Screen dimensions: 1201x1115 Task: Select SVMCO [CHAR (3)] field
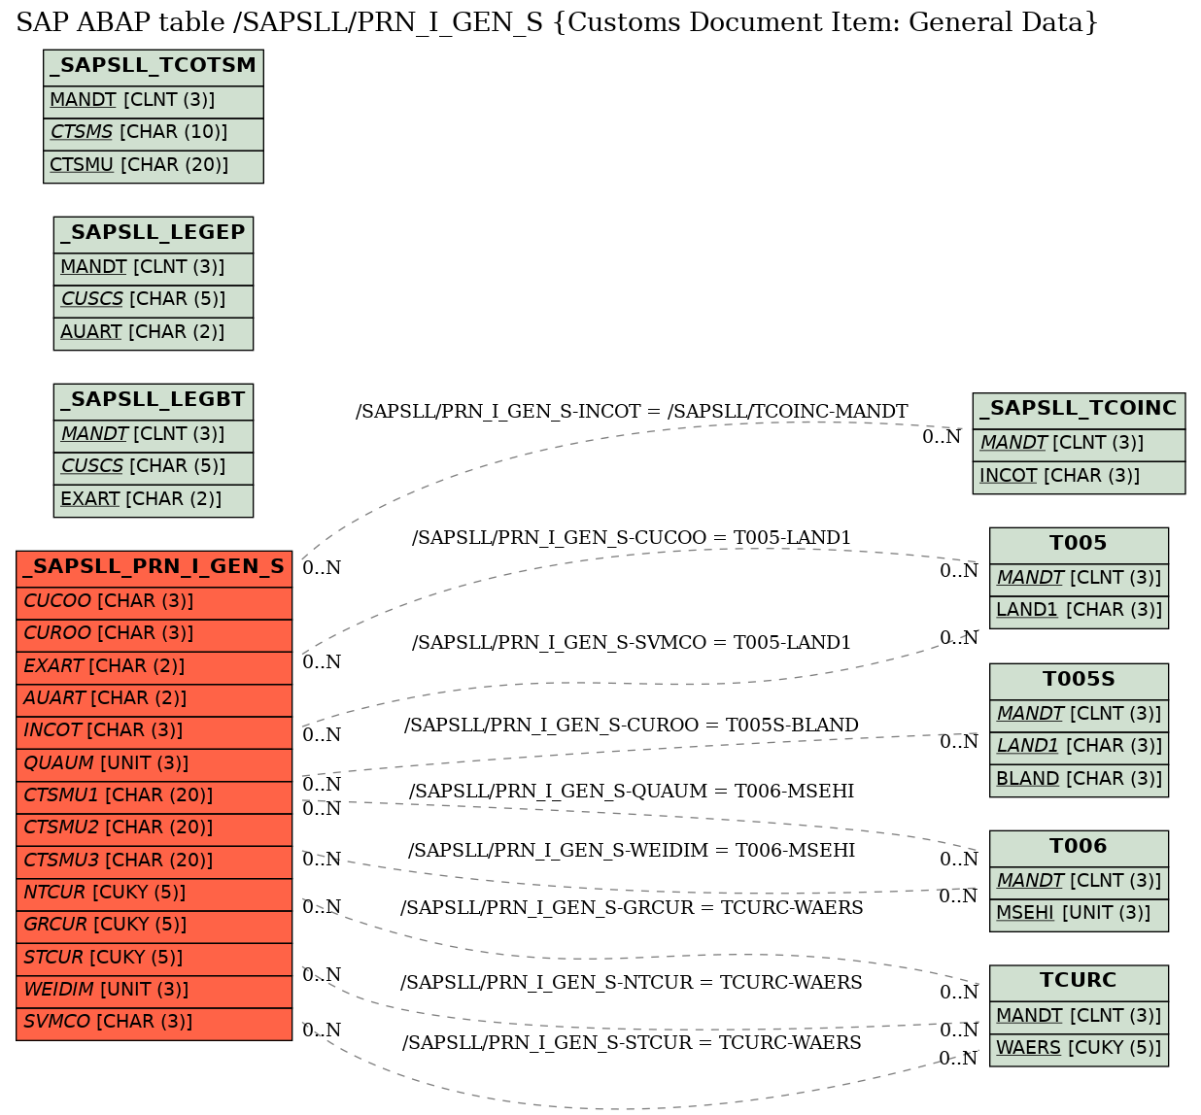pyautogui.click(x=154, y=1024)
